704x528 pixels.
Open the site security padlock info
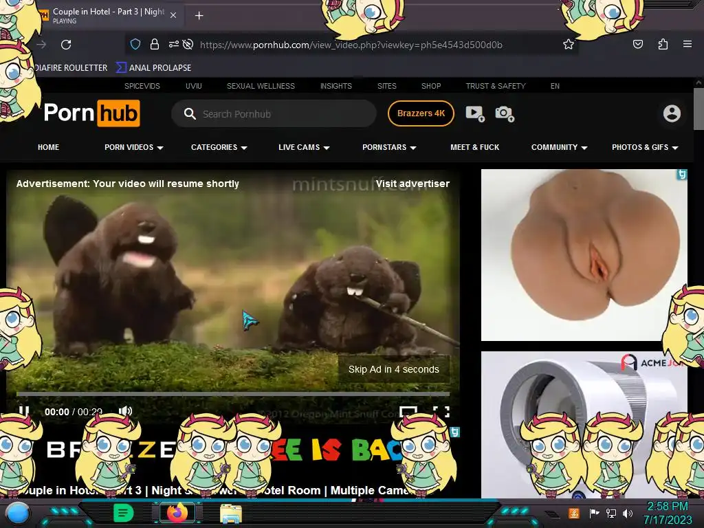155,44
